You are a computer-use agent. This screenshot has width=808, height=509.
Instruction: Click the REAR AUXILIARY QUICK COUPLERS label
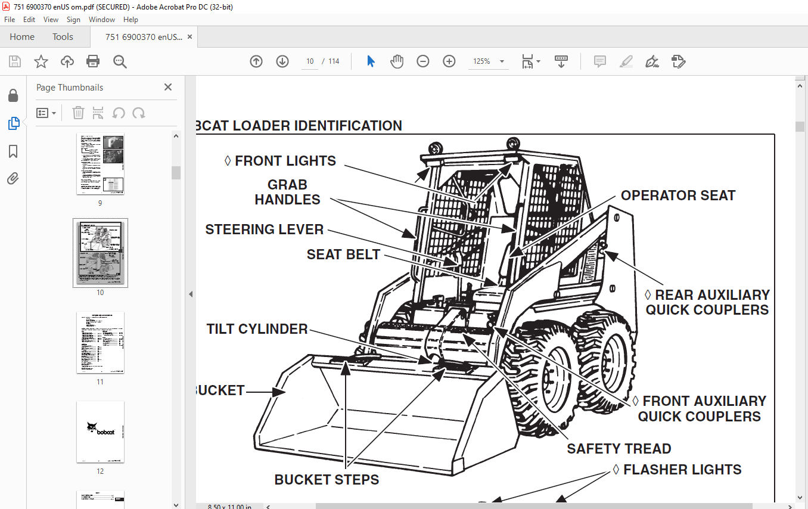coord(707,302)
